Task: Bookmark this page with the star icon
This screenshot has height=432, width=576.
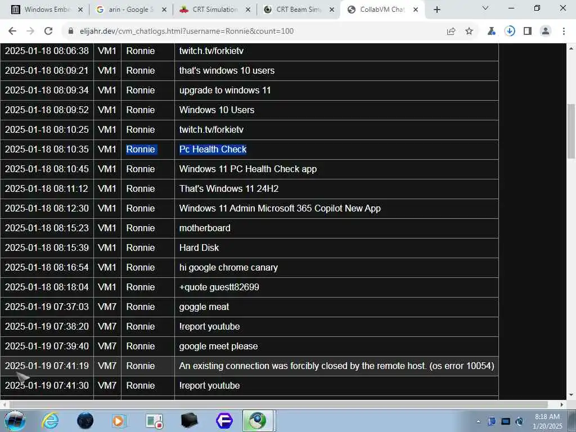Action: coord(469,31)
